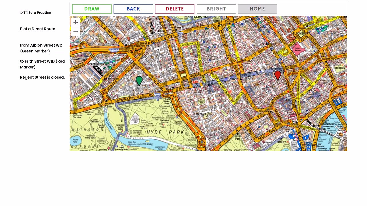Activate the green DRAW button
This screenshot has height=206, width=367.
[x=92, y=9]
